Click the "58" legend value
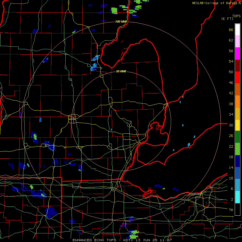Image resolution: width=242 pixels, height=242 pixels. click(x=231, y=51)
